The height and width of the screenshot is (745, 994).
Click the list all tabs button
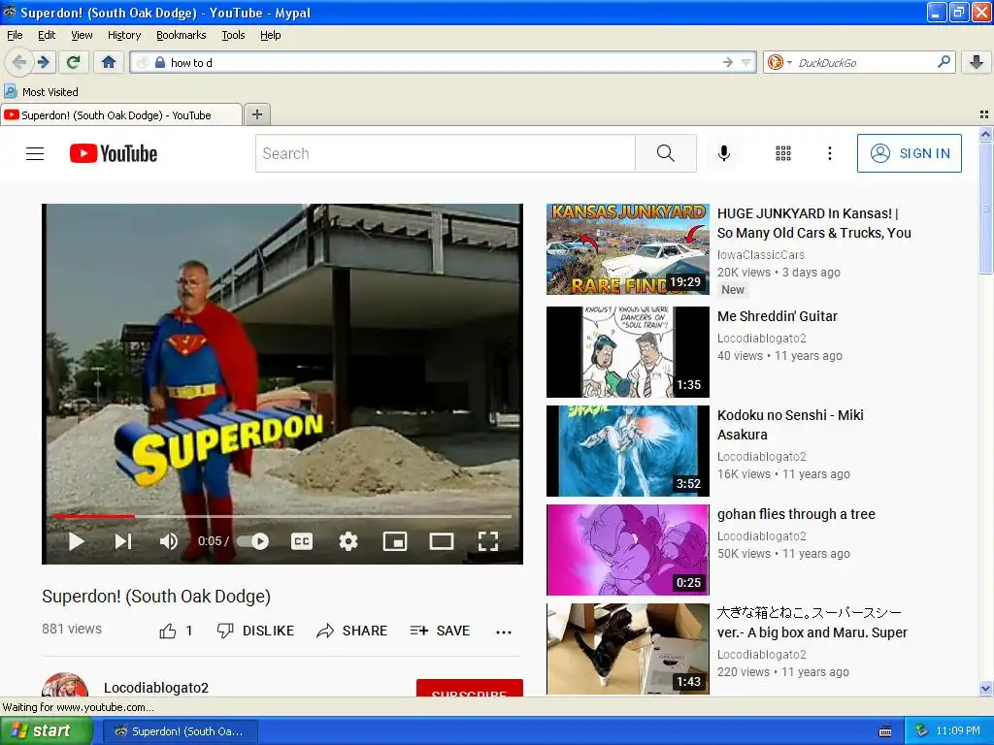click(x=984, y=114)
